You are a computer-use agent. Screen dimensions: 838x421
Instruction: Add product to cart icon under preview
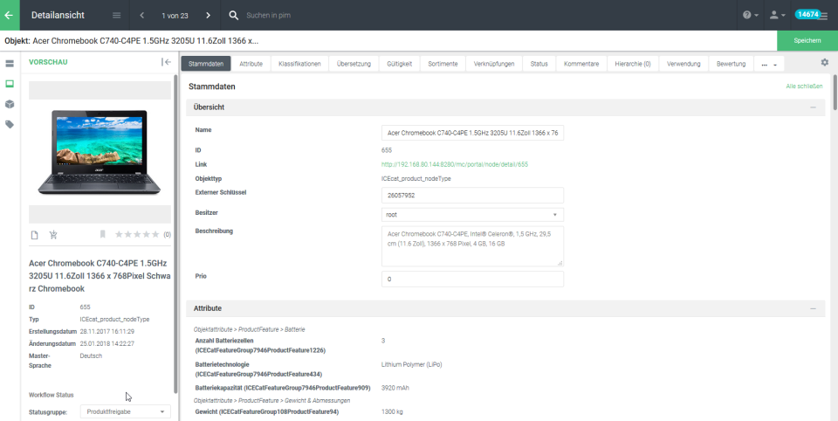[x=53, y=234]
